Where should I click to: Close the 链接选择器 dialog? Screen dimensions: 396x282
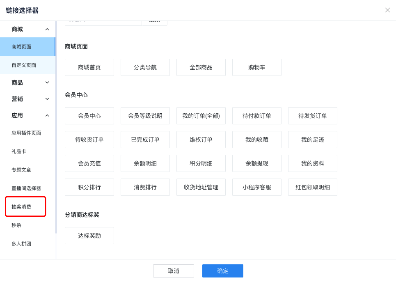[387, 10]
